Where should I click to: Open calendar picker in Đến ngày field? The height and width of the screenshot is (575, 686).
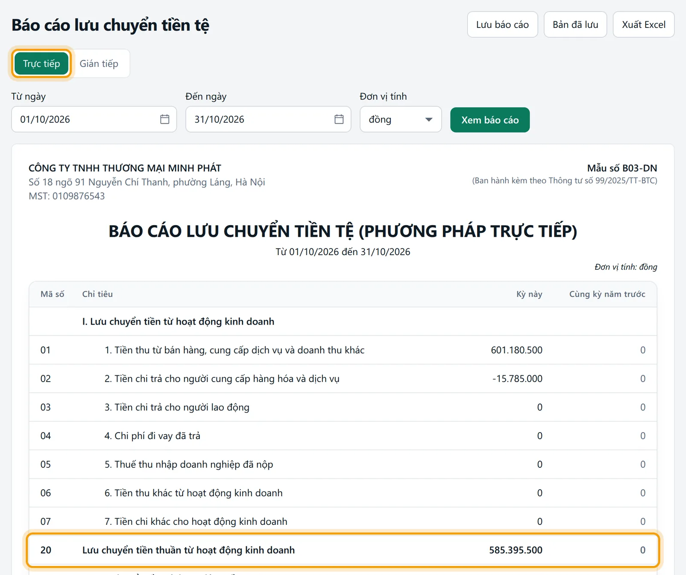[x=339, y=119]
